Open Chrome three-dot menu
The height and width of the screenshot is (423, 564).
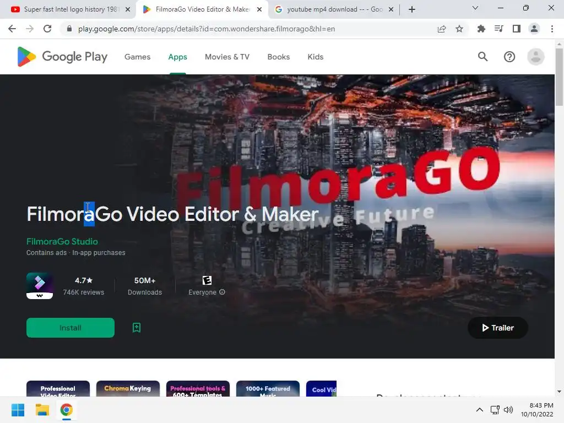coord(552,29)
